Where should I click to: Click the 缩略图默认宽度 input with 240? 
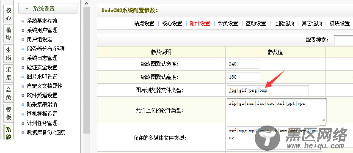coord(243,64)
